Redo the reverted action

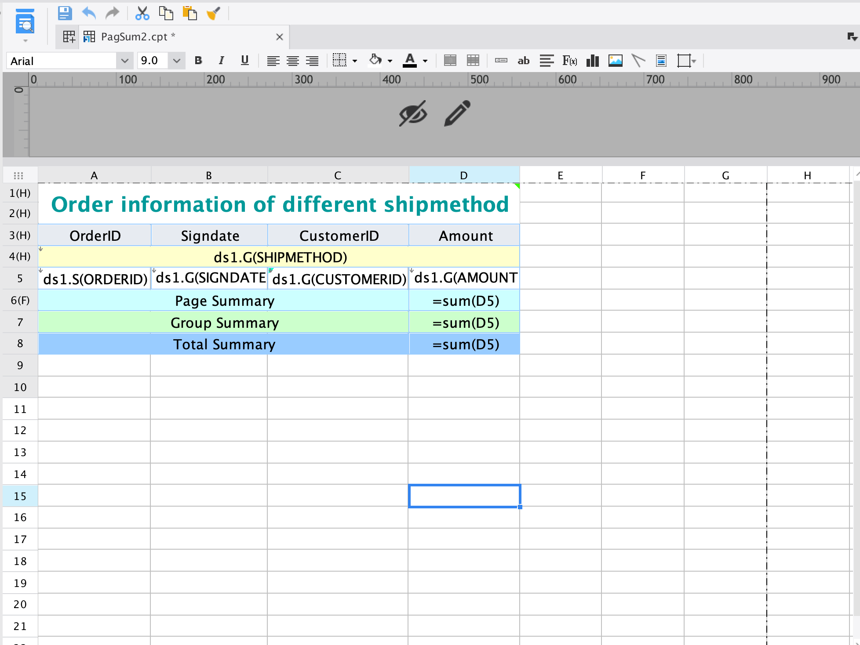tap(113, 13)
